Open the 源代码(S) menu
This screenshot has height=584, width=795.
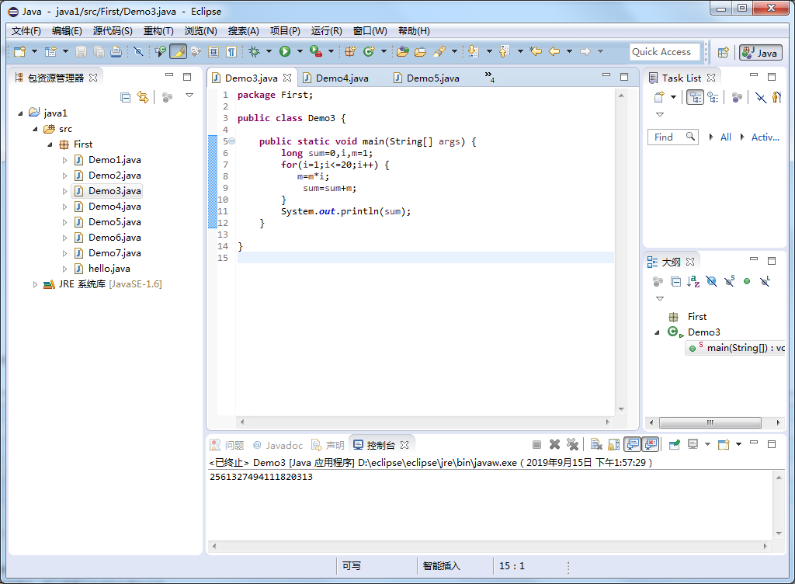pos(113,31)
